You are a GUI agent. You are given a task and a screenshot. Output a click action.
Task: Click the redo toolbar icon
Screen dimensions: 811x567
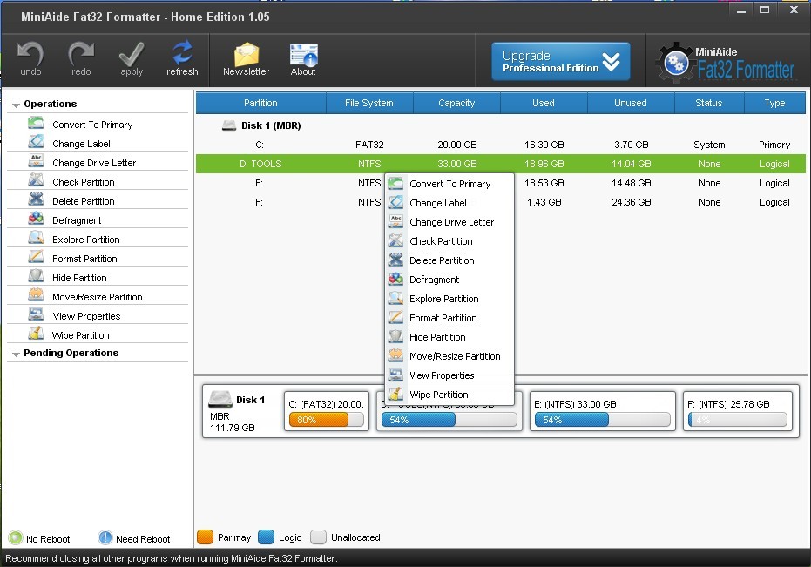click(x=81, y=59)
